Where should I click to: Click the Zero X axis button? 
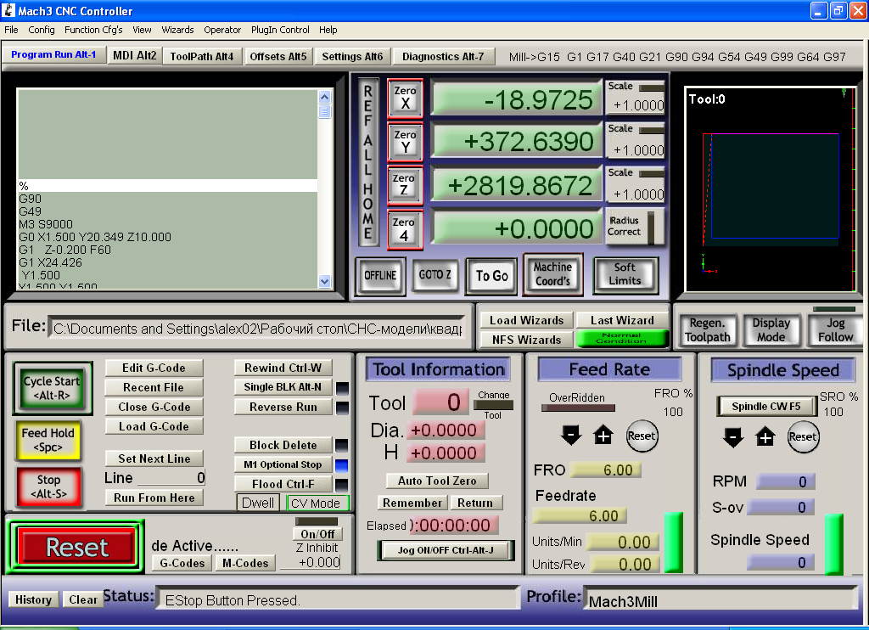pyautogui.click(x=405, y=98)
